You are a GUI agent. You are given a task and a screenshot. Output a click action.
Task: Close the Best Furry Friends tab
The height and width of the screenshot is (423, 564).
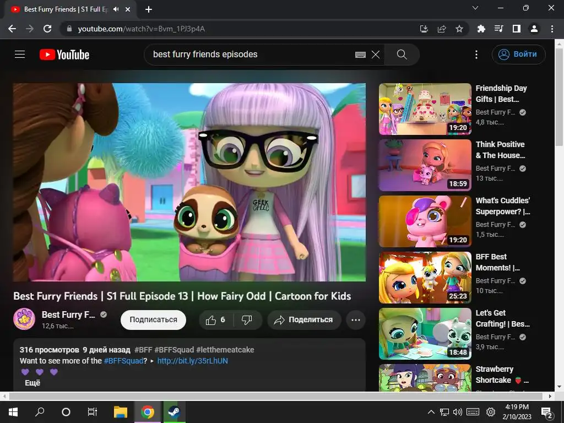(x=128, y=9)
